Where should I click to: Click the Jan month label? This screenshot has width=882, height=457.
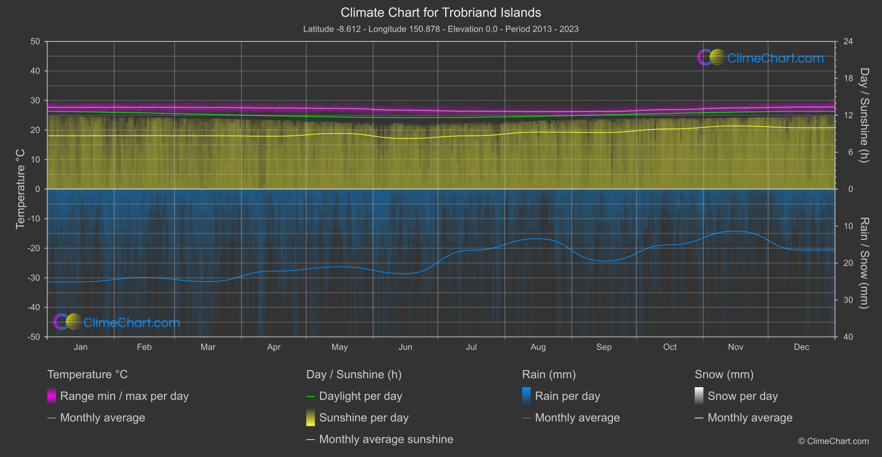tap(81, 347)
